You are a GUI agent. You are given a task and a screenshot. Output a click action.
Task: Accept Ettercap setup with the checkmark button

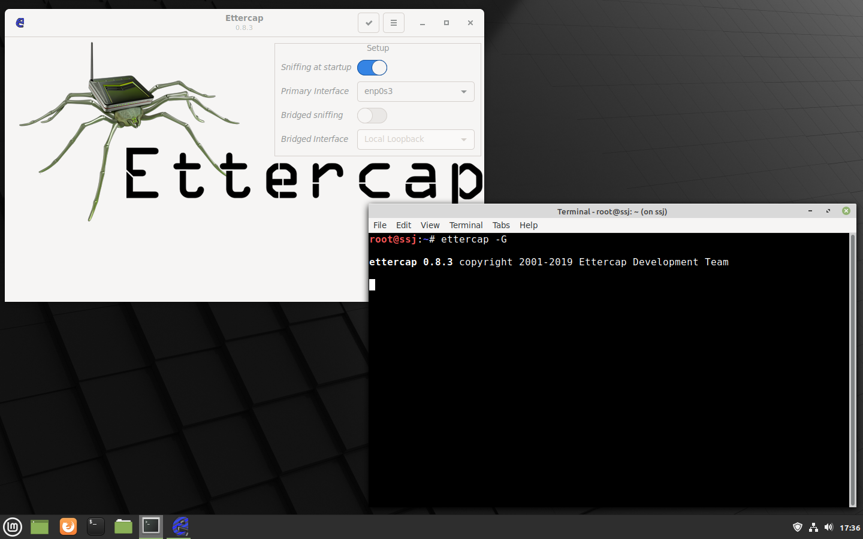368,22
